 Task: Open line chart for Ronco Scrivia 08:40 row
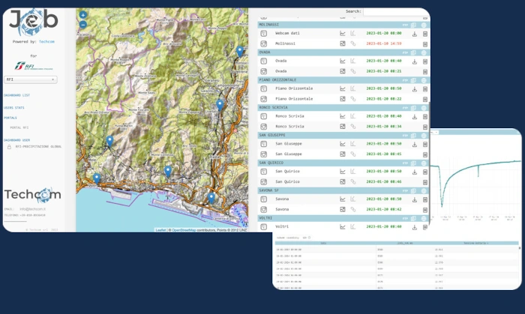click(343, 116)
